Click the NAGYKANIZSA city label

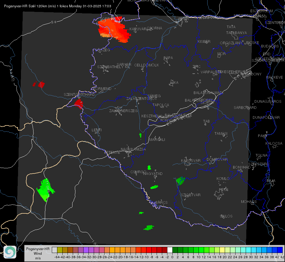[133, 149]
